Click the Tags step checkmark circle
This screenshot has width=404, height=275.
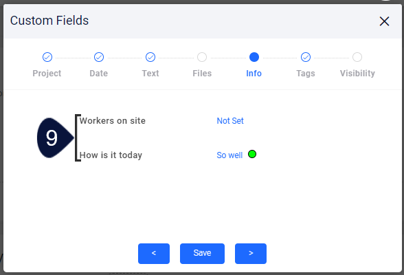point(306,57)
